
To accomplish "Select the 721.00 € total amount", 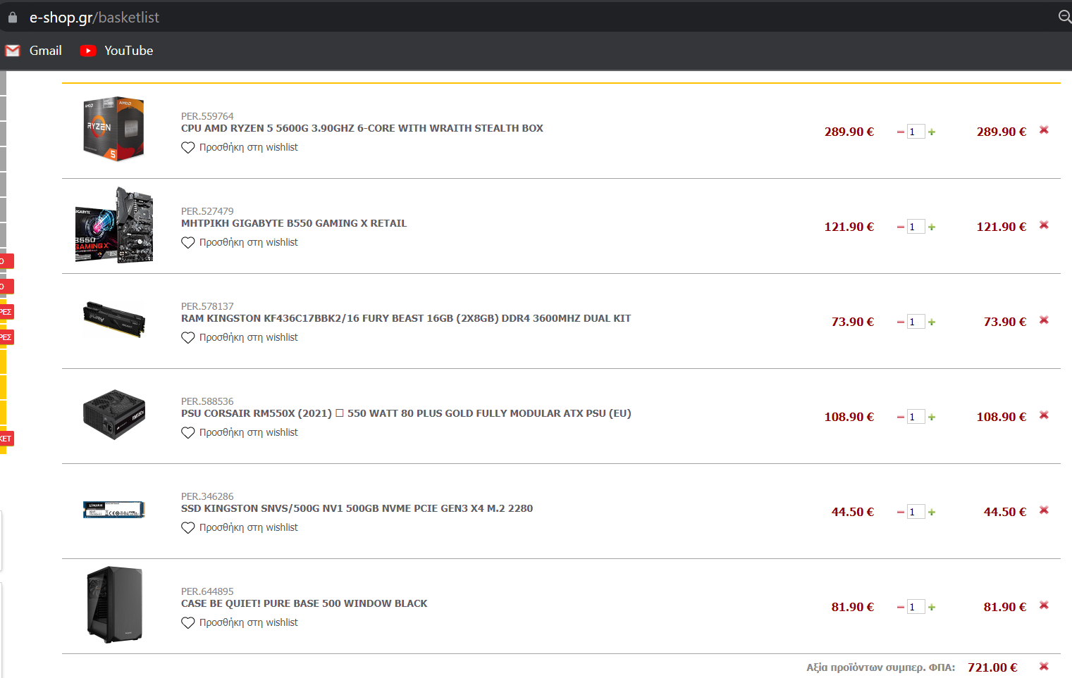I will coord(992,667).
